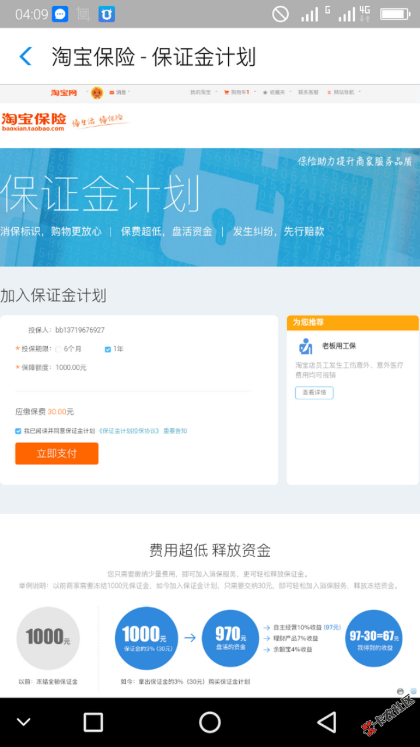Click the 老板用工保 product icon
The width and height of the screenshot is (420, 747).
pos(306,346)
